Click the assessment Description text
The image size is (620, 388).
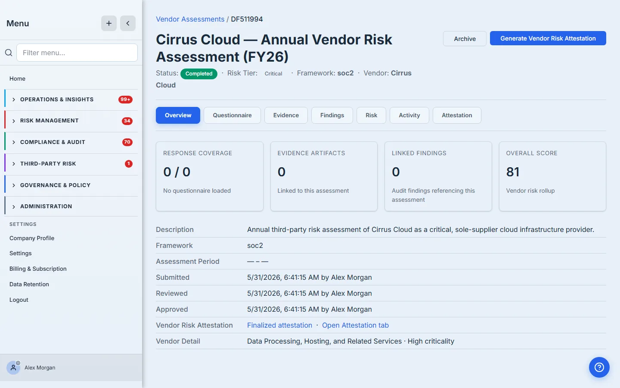(x=421, y=229)
